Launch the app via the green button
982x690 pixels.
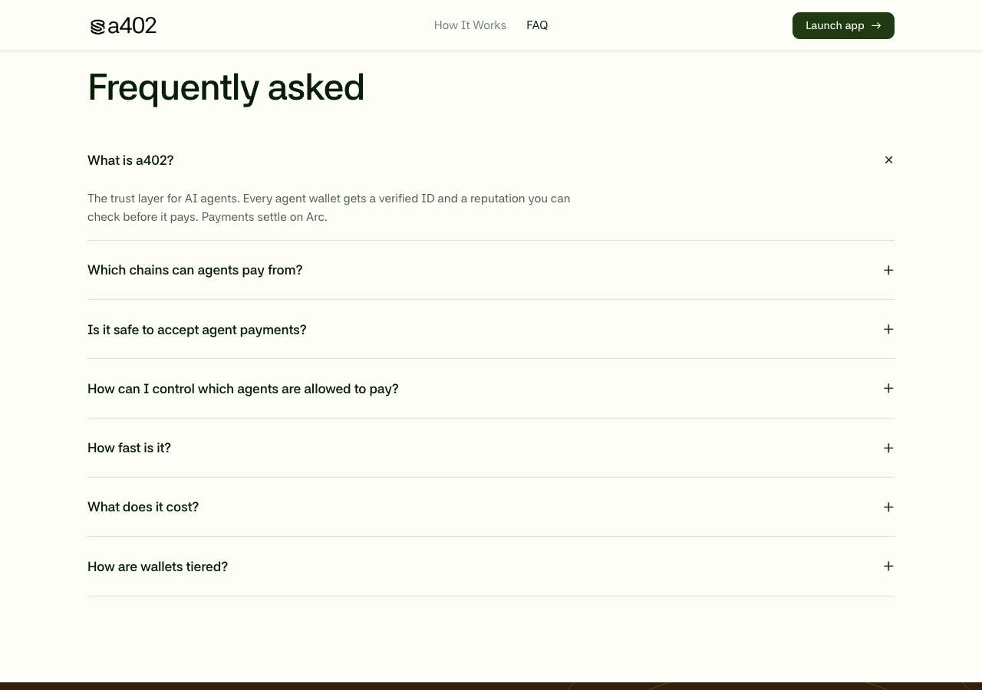pos(843,25)
